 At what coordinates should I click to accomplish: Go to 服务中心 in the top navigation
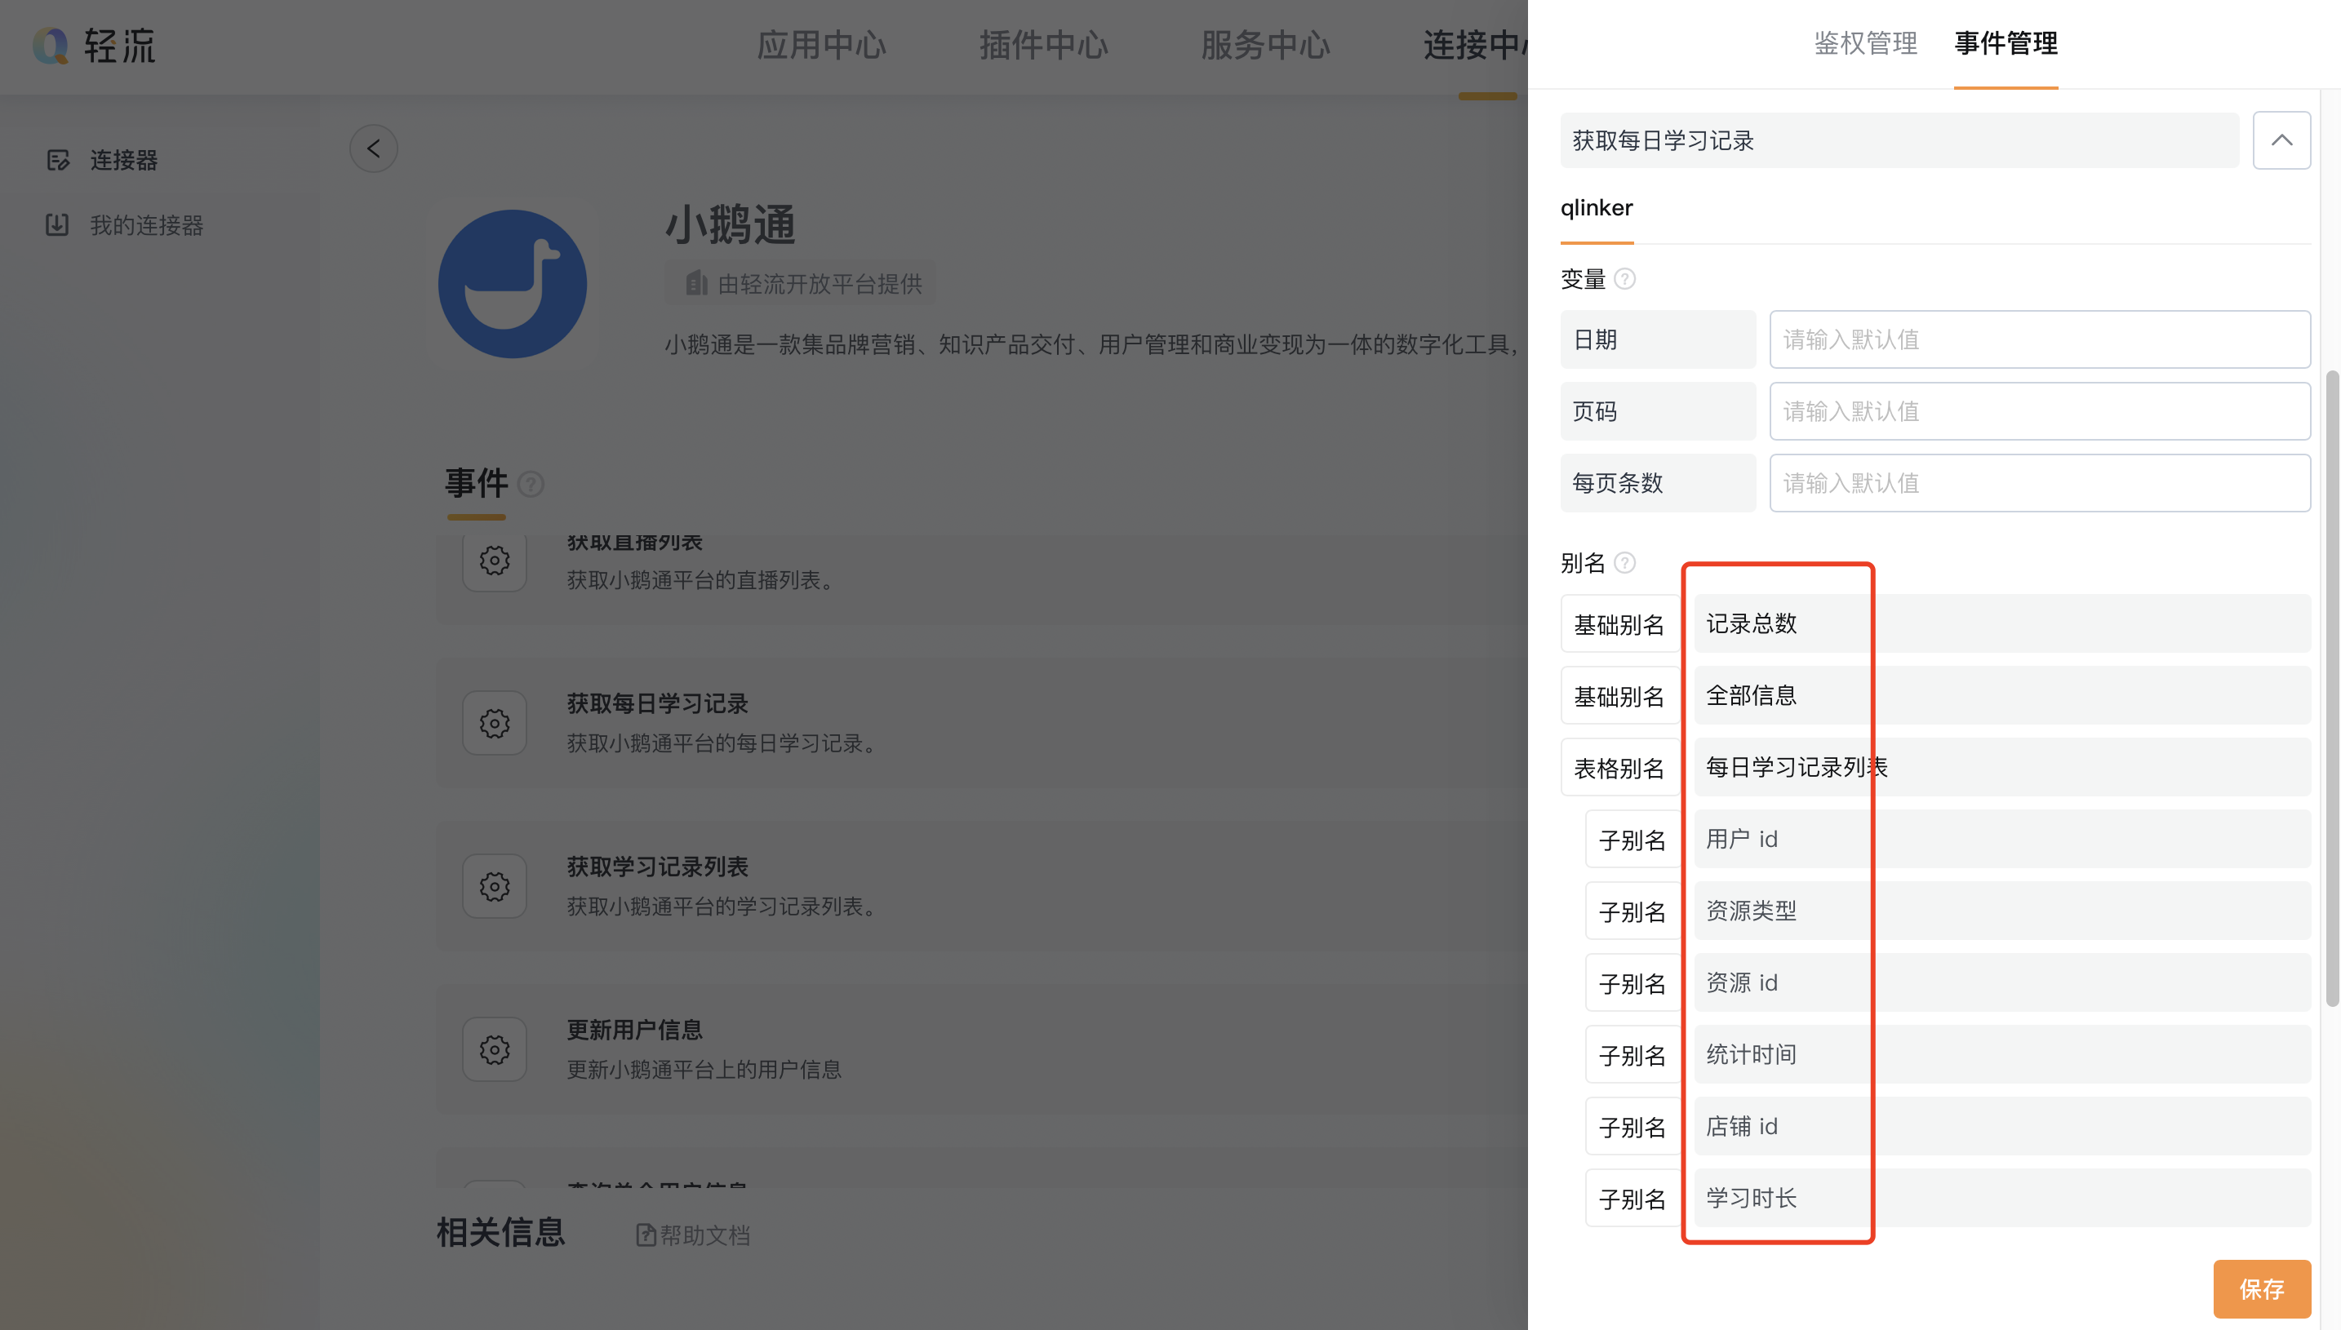click(x=1265, y=45)
